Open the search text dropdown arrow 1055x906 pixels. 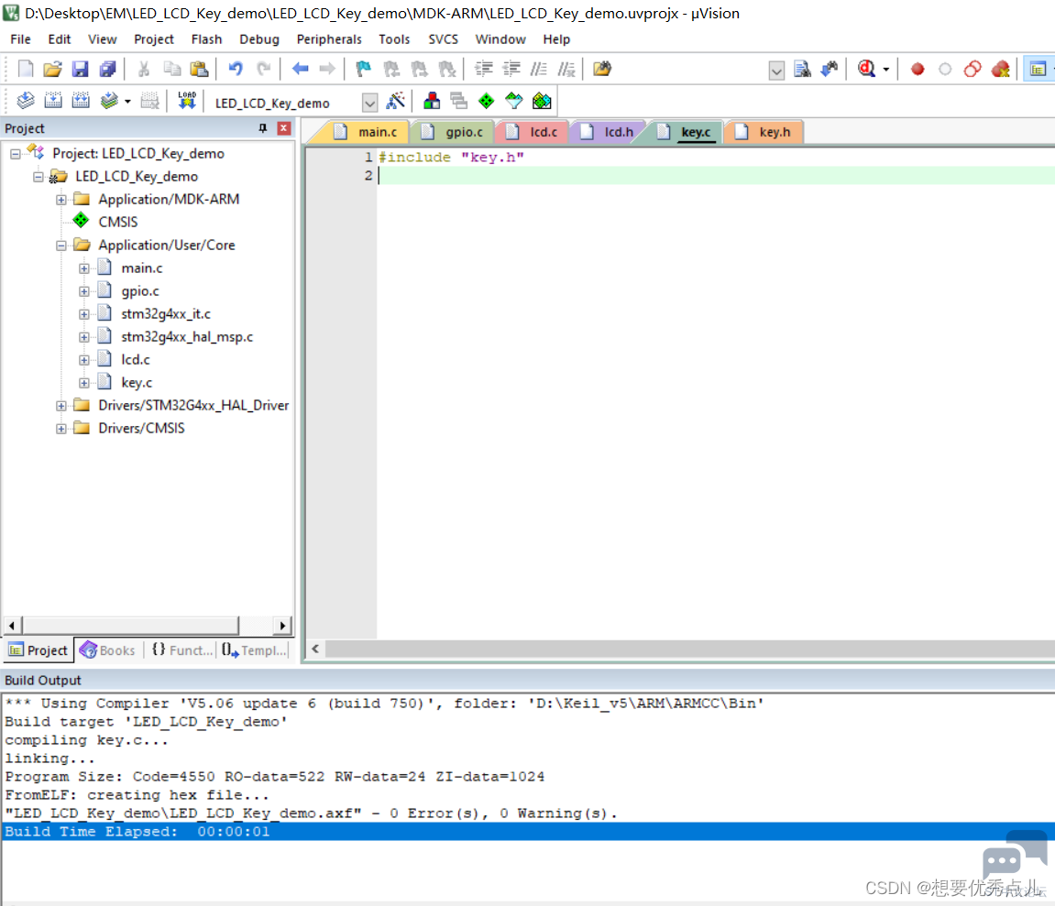[776, 70]
